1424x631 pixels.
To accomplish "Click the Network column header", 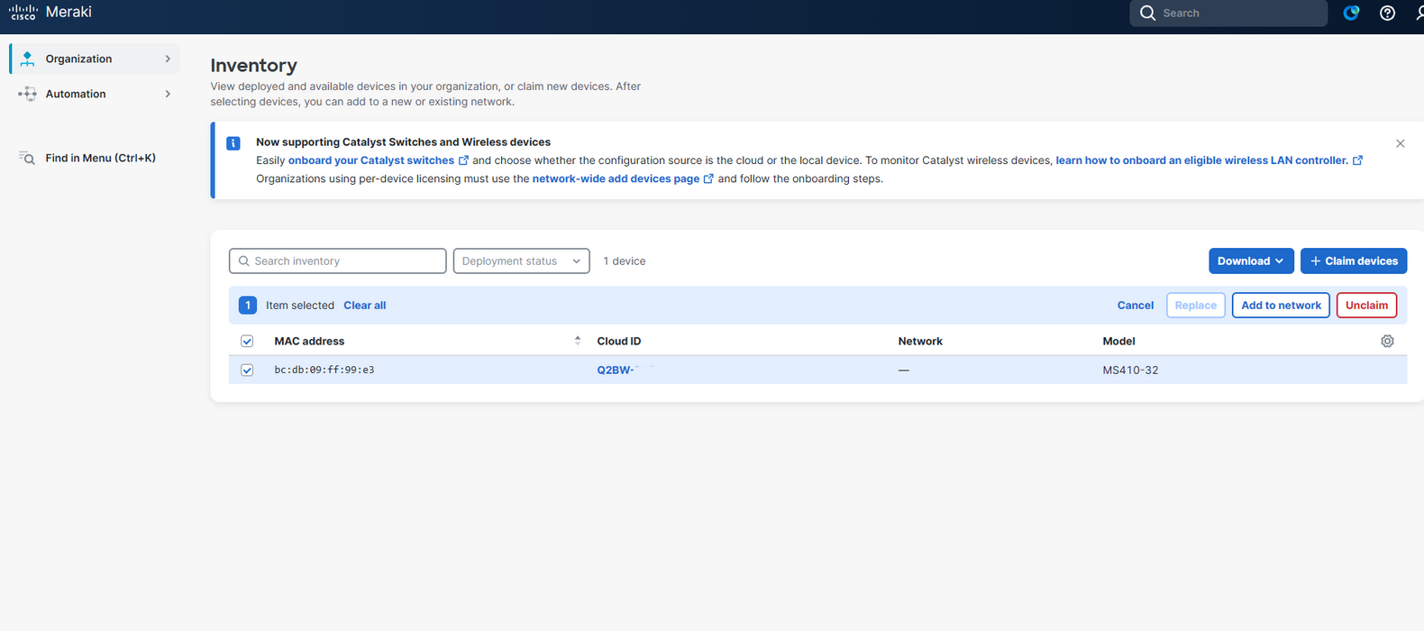I will click(920, 342).
